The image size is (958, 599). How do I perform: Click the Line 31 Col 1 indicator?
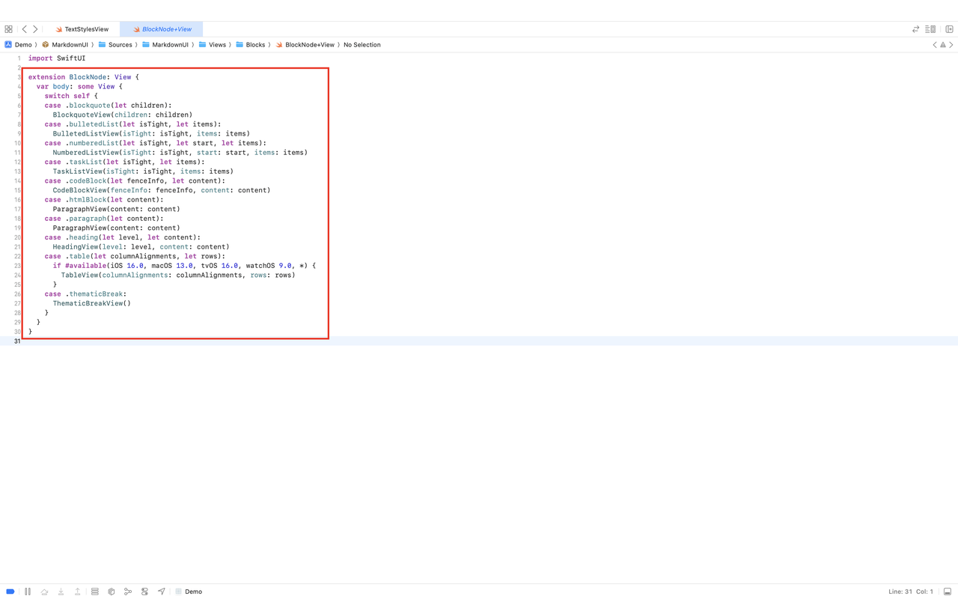[x=911, y=592]
